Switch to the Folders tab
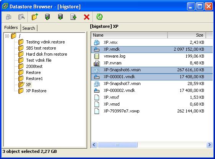 click(x=11, y=27)
